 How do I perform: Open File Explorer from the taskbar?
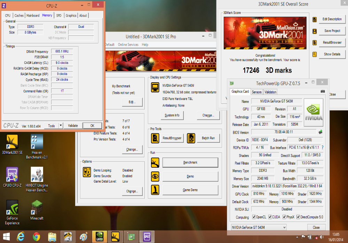click(x=52, y=237)
